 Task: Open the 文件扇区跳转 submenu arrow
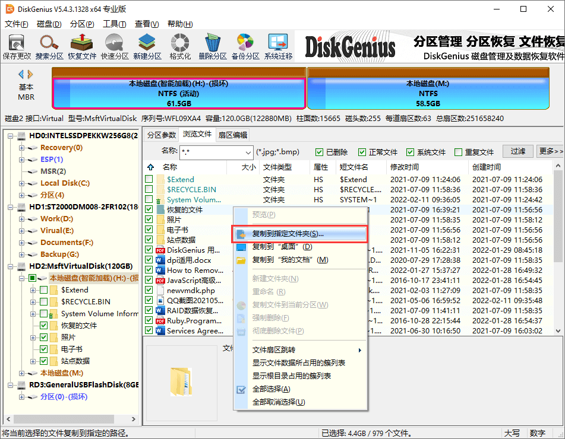tap(359, 350)
